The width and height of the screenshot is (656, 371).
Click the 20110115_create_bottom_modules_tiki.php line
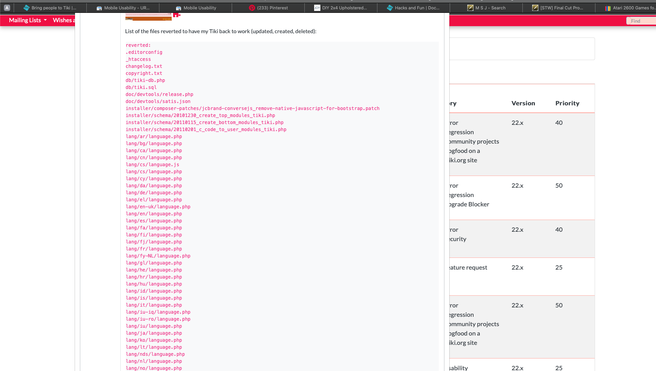(205, 122)
